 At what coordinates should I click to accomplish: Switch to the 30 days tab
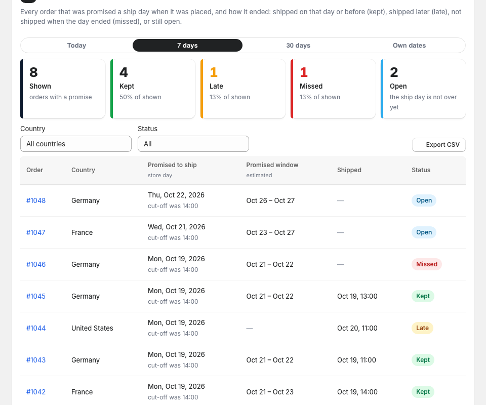click(x=298, y=45)
